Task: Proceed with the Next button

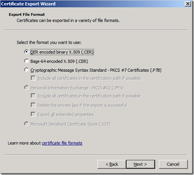Action: coord(140,164)
